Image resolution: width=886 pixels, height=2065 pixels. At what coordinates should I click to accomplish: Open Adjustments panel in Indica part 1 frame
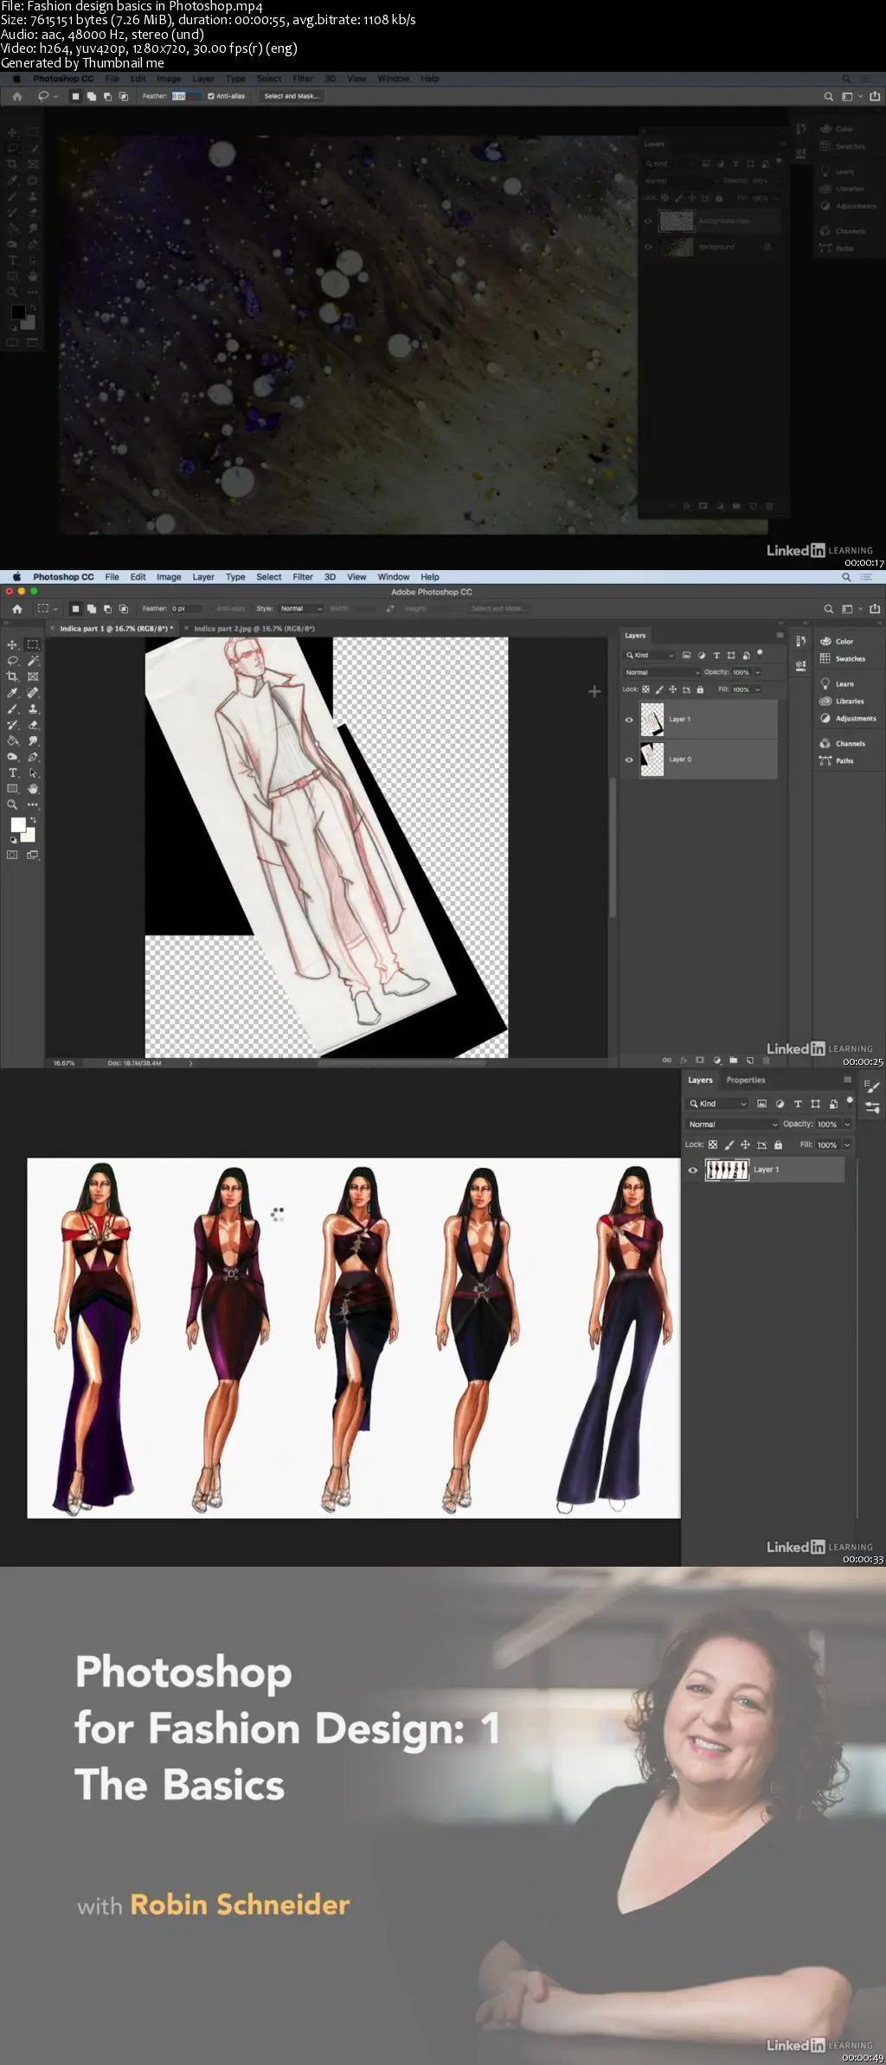848,718
